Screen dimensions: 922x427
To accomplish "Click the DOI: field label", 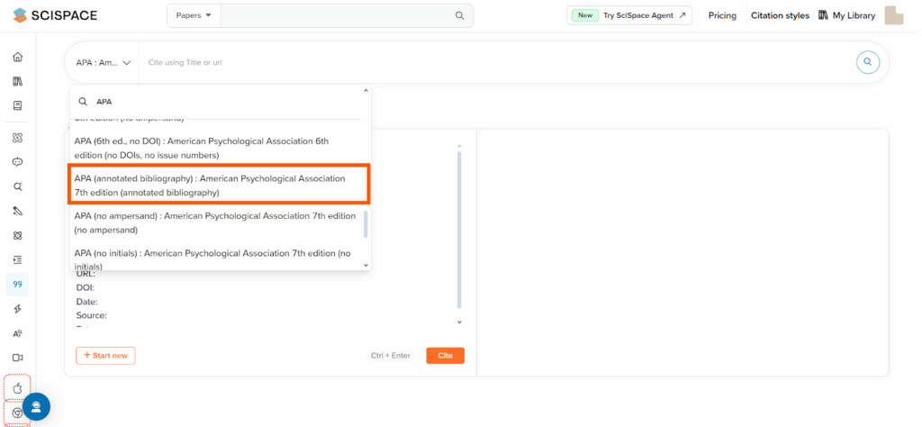I will (x=86, y=287).
